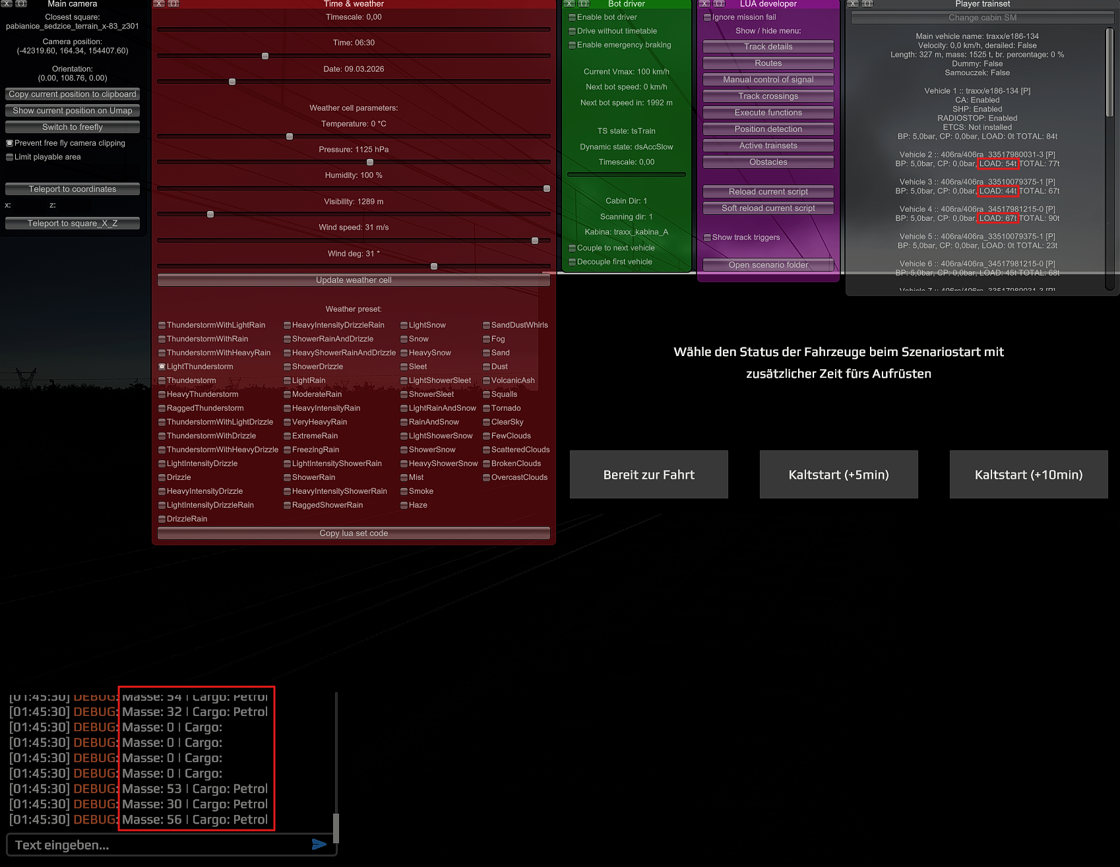Click the square icon beside X on Main camera panel
1120x867 pixels.
(21, 3)
